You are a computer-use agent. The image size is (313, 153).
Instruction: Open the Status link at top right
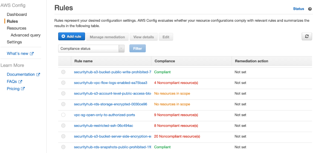[x=299, y=9]
